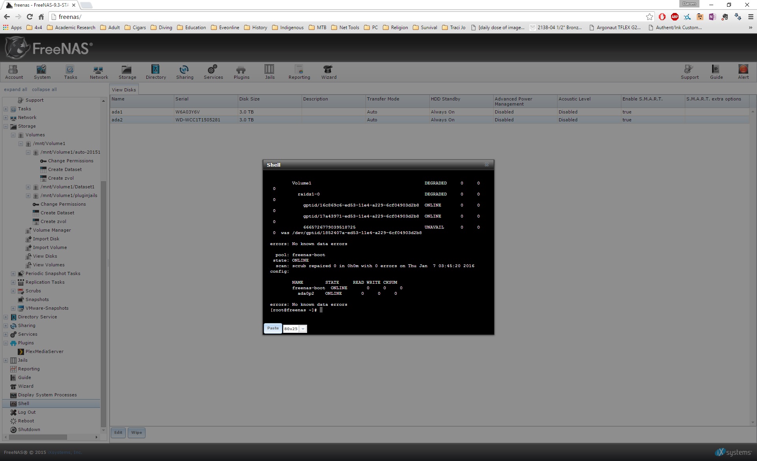Image resolution: width=757 pixels, height=461 pixels.
Task: Open Import Disk in tree
Action: 46,239
